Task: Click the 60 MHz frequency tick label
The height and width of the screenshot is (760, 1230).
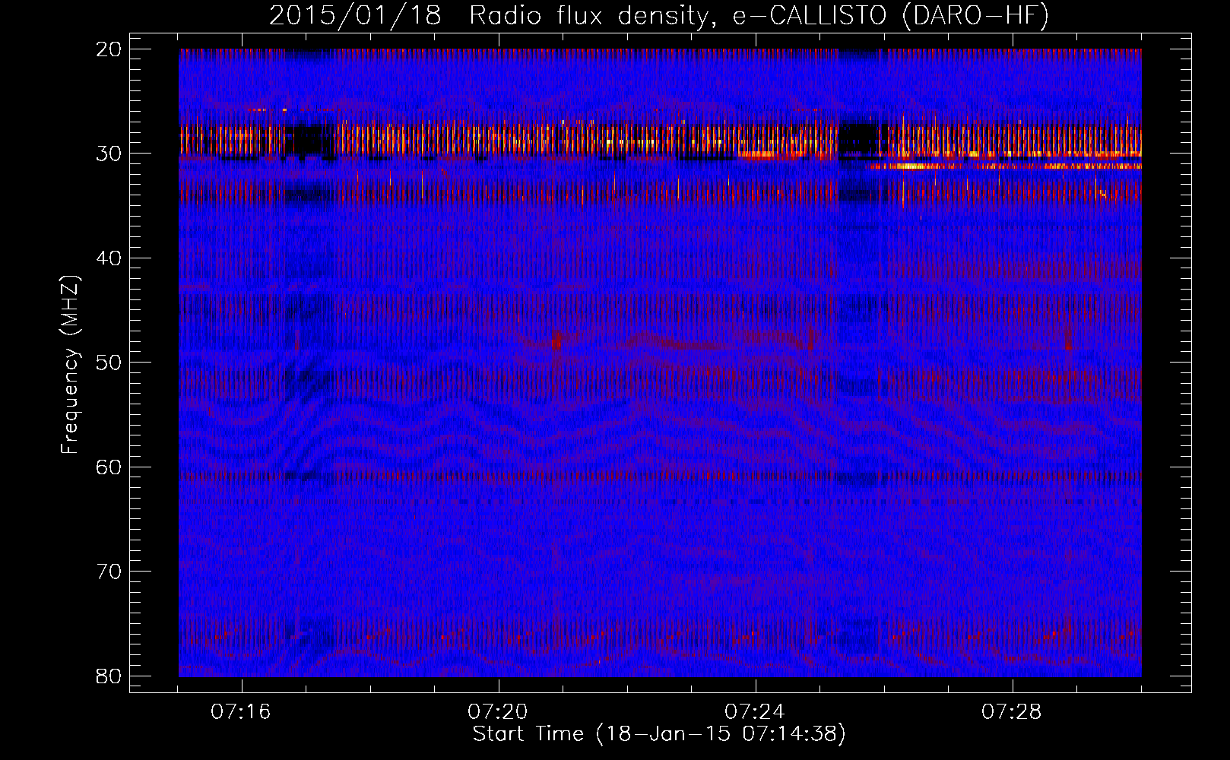Action: point(109,467)
